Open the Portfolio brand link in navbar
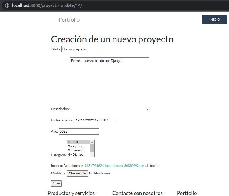Image resolution: width=229 pixels, height=196 pixels. point(69,20)
